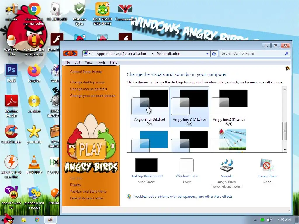
Task: Open the help icon in the top-right corner
Action: (x=288, y=68)
